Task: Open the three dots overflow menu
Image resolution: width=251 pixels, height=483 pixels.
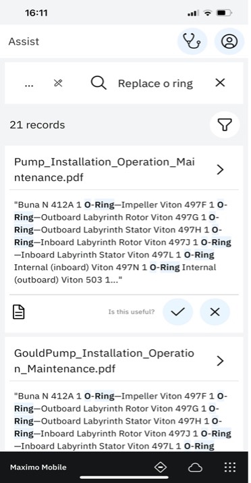Action: [29, 84]
